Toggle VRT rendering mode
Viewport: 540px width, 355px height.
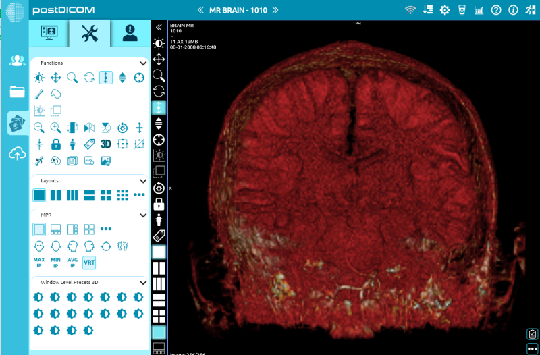pyautogui.click(x=89, y=263)
